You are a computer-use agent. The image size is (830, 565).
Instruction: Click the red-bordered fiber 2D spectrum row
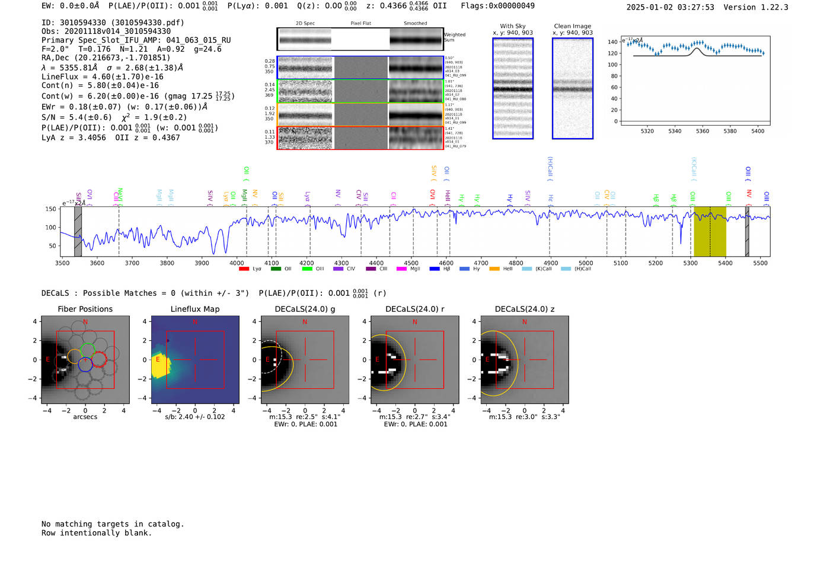[x=360, y=138]
